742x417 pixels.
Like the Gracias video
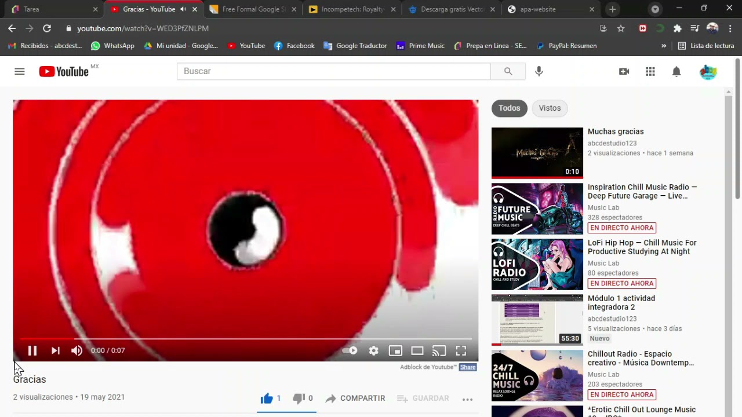click(x=271, y=398)
